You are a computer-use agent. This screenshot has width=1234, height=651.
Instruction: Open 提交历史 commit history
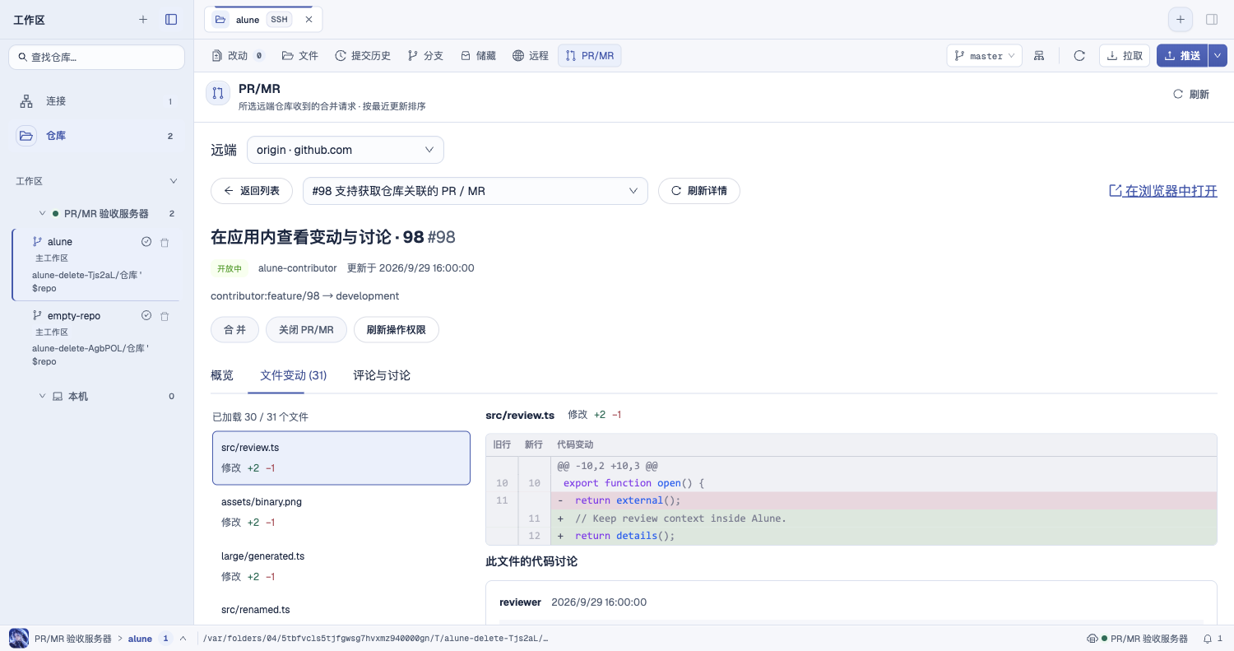(x=363, y=55)
